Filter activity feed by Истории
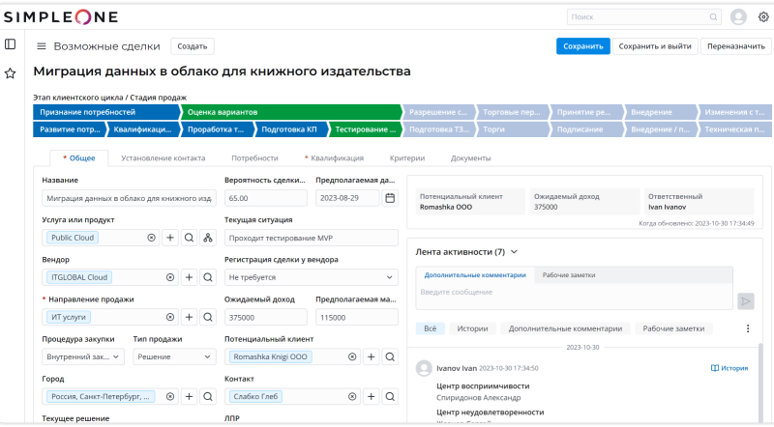Image resolution: width=774 pixels, height=427 pixels. pyautogui.click(x=472, y=328)
